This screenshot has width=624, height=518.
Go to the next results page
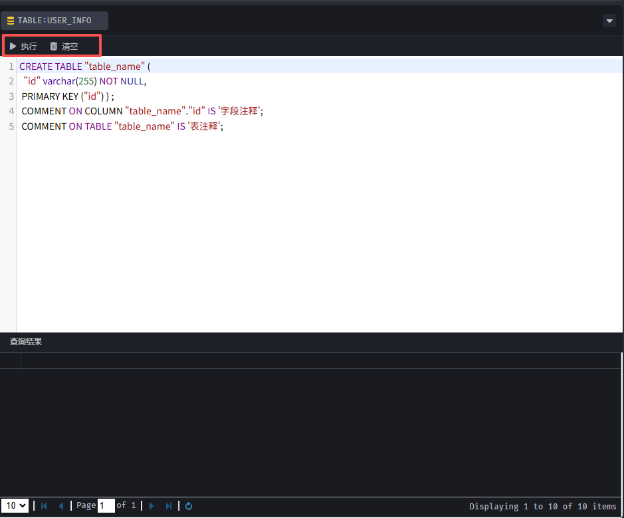(x=152, y=506)
